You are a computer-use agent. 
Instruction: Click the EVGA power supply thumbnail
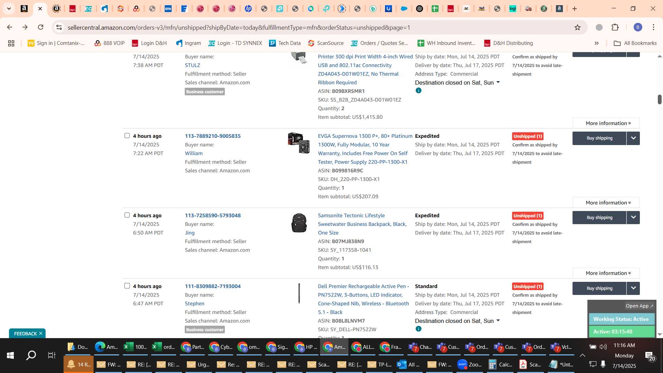point(299,143)
